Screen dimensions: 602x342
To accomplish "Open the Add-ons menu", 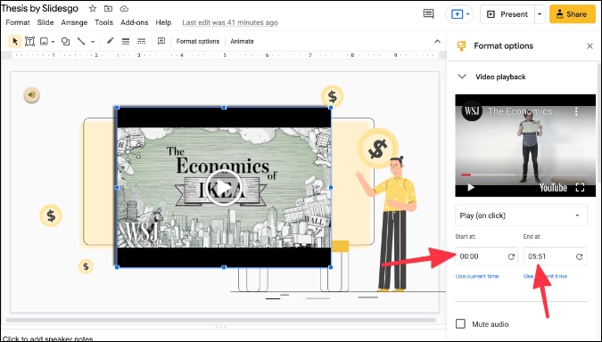I will tap(135, 22).
